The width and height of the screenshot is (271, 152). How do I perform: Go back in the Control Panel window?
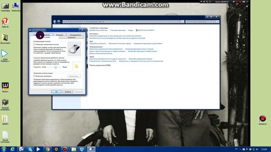point(55,22)
